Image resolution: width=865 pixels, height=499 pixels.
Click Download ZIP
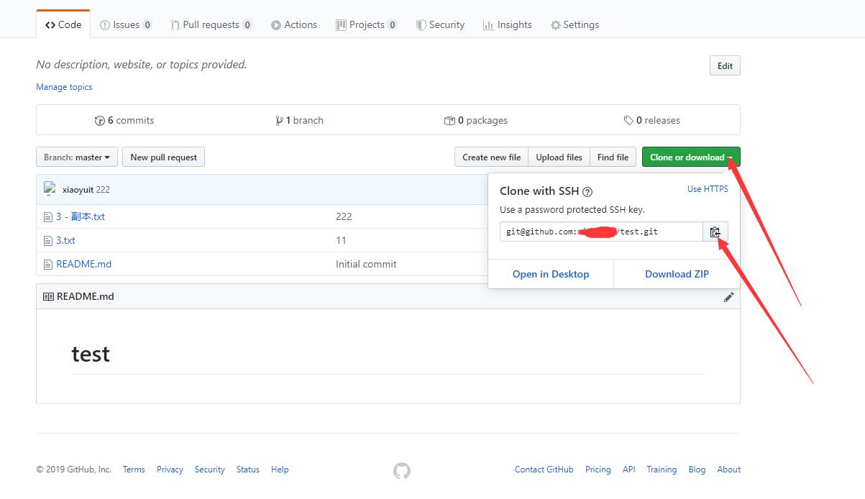tap(677, 274)
